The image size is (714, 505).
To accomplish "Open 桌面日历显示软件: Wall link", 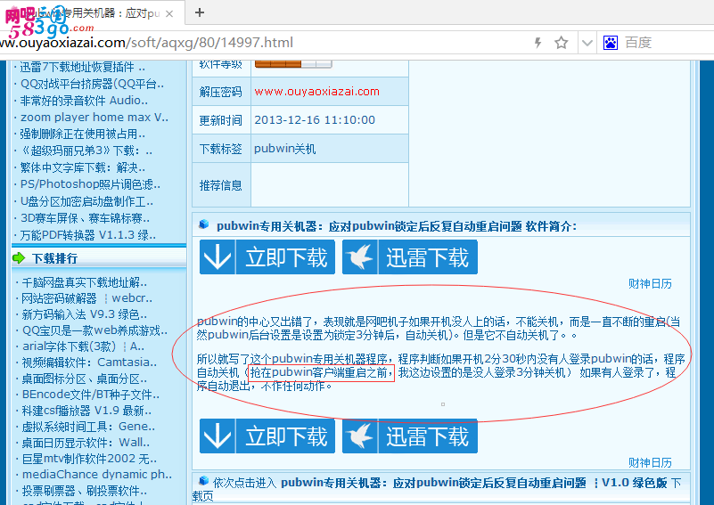I will point(86,443).
